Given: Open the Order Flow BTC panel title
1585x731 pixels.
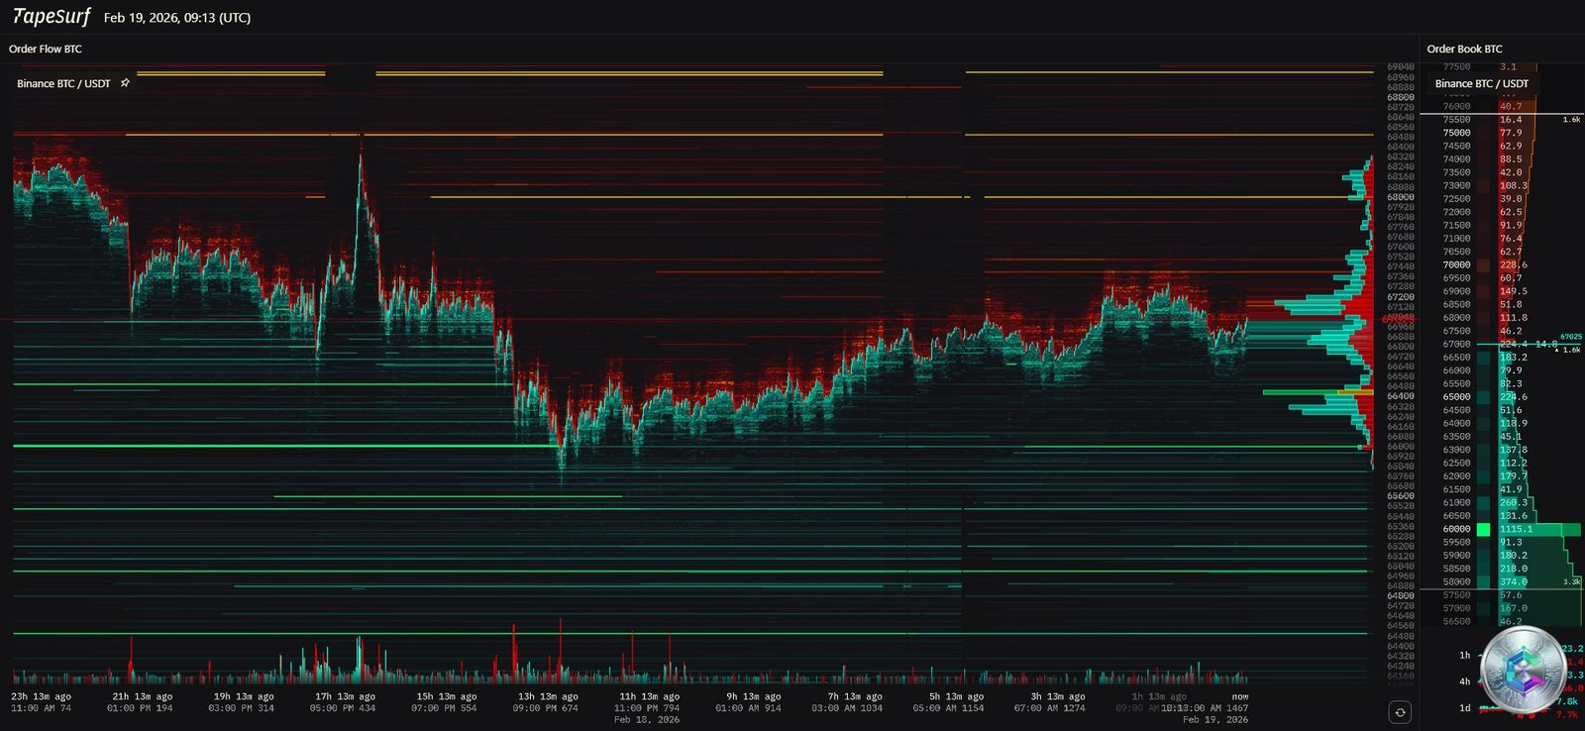Looking at the screenshot, I should pos(46,49).
